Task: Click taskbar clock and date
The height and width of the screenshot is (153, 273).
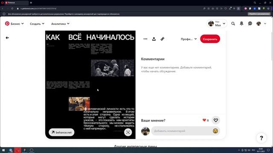Action: [261, 150]
